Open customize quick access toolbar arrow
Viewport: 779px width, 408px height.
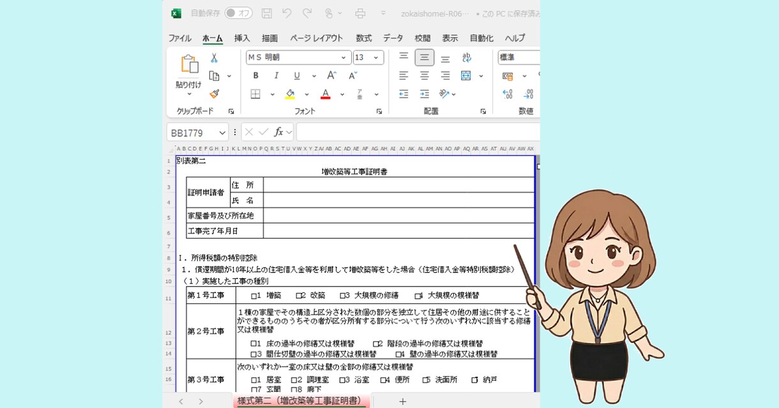(x=383, y=13)
